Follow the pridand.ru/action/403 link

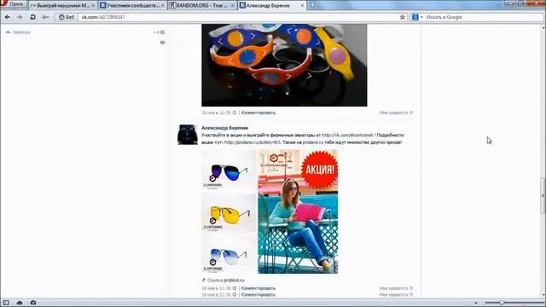coord(253,142)
